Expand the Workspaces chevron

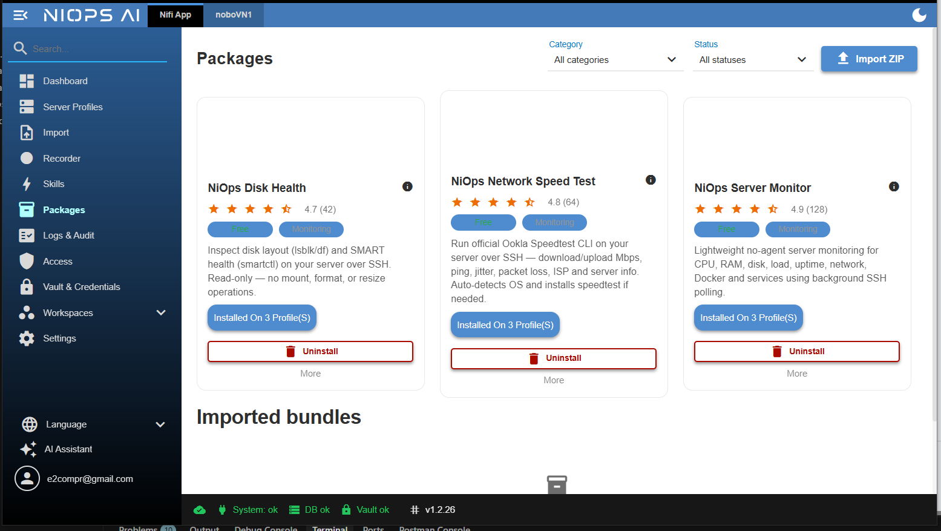point(161,313)
